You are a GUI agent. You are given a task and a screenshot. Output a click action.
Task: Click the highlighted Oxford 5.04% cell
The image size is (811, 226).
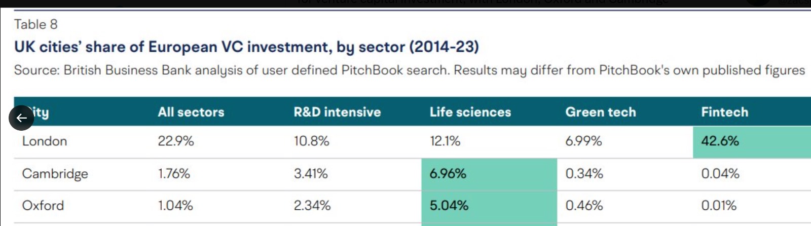point(489,207)
